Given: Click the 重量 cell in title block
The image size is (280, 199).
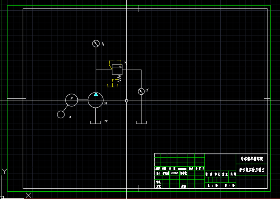Looking at the screenshot, I should pyautogui.click(x=225, y=174).
